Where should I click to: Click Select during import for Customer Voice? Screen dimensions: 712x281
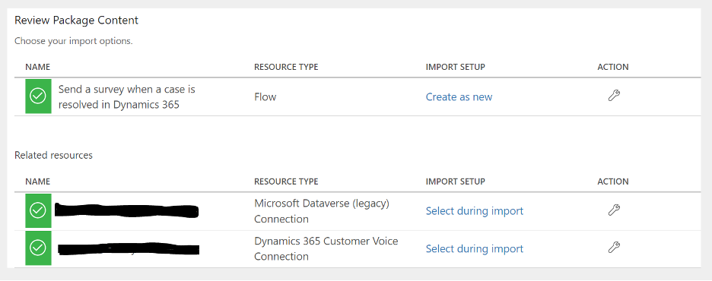[475, 249]
